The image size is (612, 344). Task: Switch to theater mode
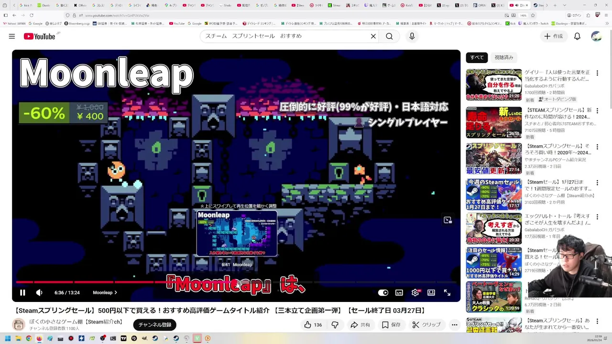pyautogui.click(x=431, y=292)
